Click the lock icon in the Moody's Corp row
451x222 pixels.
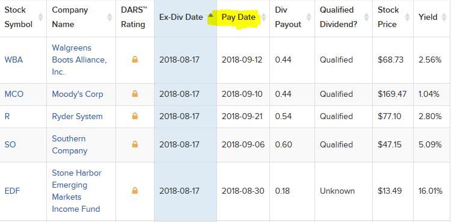click(x=135, y=94)
